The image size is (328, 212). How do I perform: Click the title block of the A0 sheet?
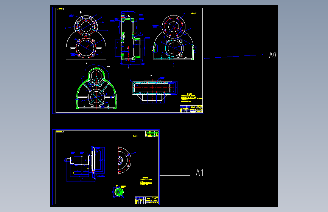[191, 109]
